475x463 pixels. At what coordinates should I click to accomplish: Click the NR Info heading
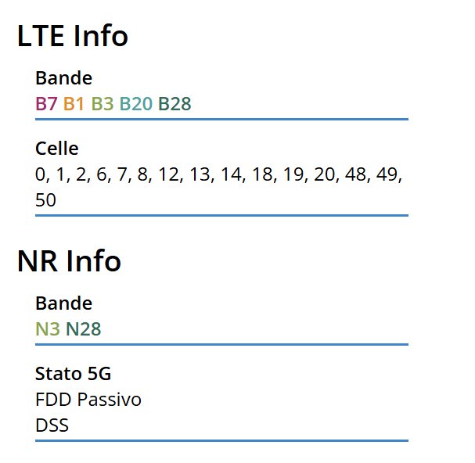coord(69,261)
